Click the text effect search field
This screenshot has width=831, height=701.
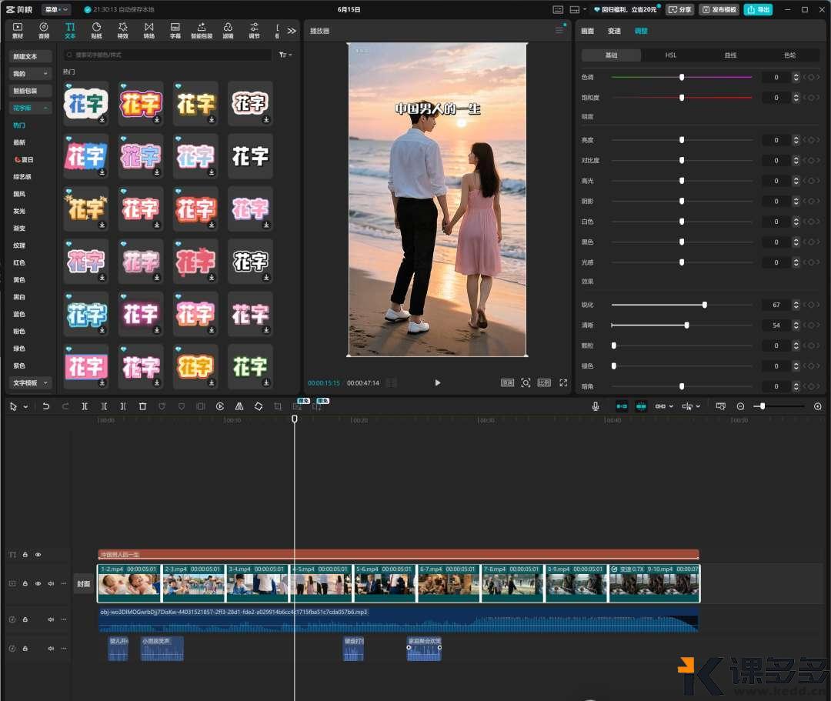click(169, 55)
